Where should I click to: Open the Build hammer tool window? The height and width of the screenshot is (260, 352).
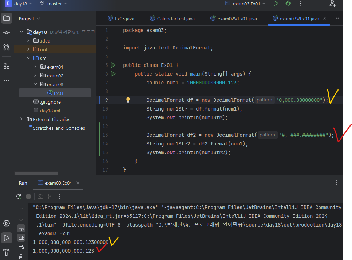[7, 252]
